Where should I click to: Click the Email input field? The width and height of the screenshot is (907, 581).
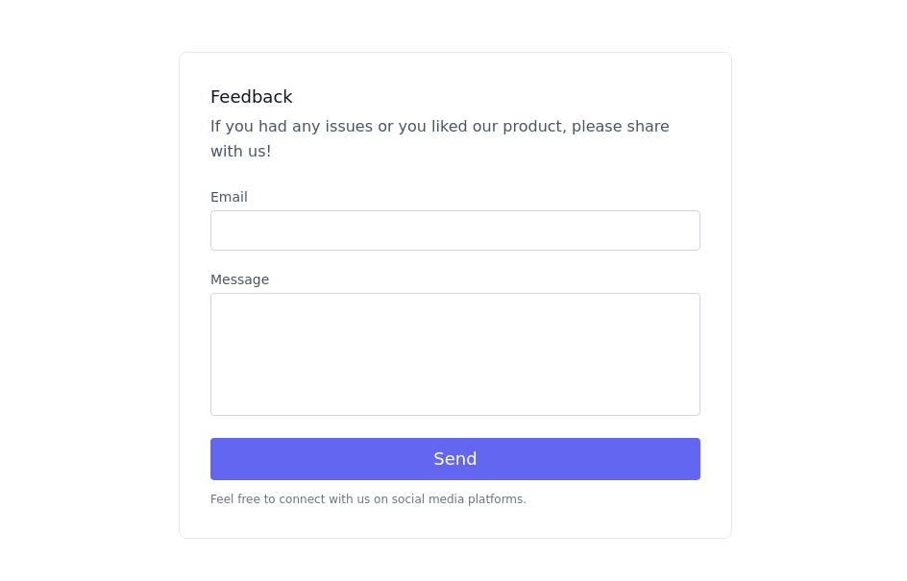[454, 230]
